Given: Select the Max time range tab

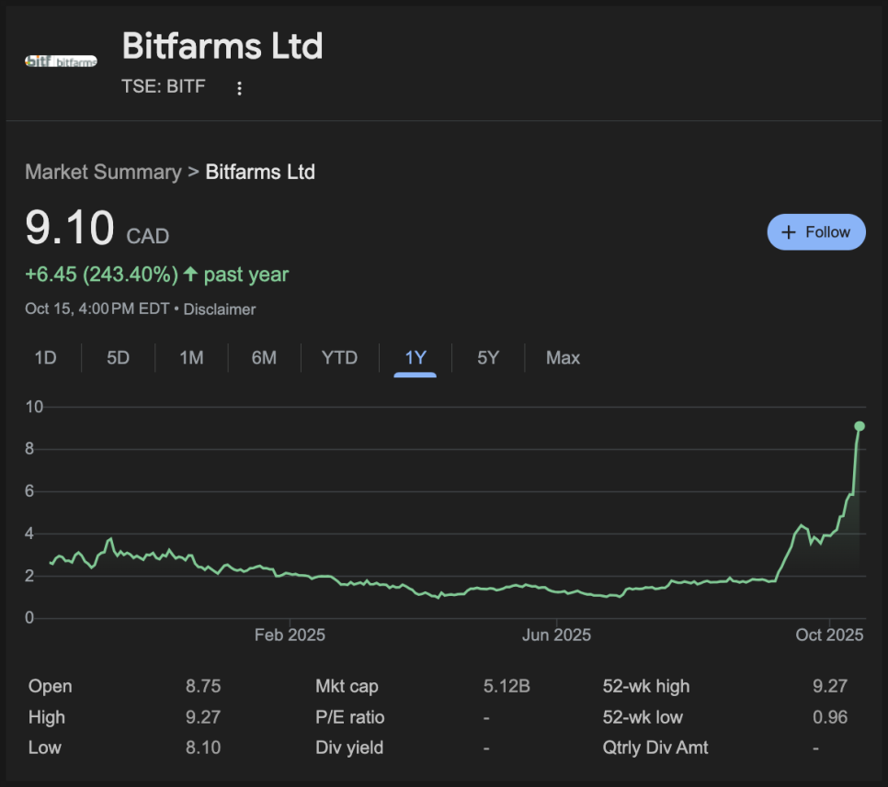Looking at the screenshot, I should tap(563, 358).
